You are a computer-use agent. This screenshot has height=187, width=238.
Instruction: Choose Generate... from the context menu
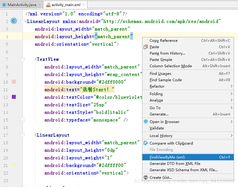188,114
